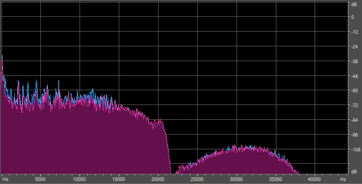Select the 40000 Hz frequency axis label

[x=315, y=179]
